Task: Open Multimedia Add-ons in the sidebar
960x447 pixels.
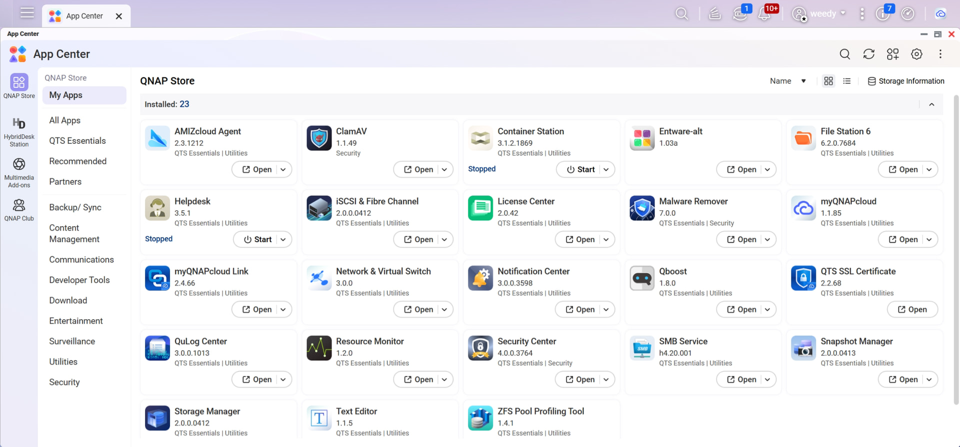Action: (19, 172)
